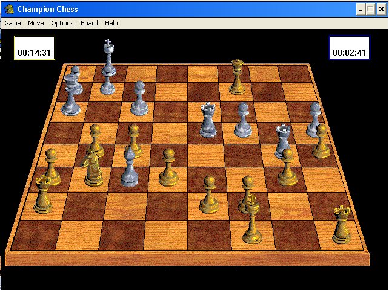
Task: Select the silver pawn right of the silver king
Action: pos(139,98)
